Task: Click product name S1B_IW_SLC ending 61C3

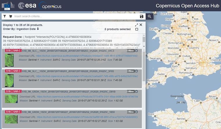Action: 68,51
